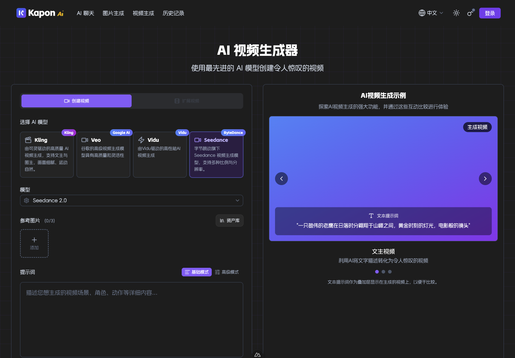Open the Seedance 2.0 model dropdown
The image size is (515, 358).
tap(132, 200)
